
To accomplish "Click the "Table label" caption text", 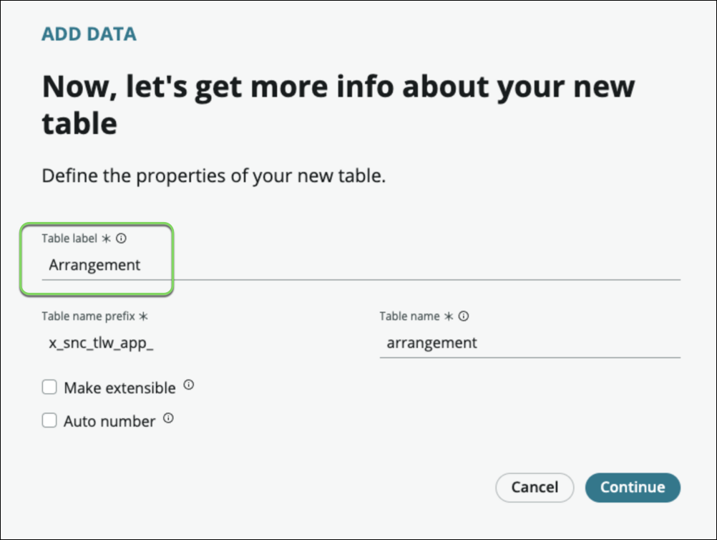I will click(x=69, y=238).
